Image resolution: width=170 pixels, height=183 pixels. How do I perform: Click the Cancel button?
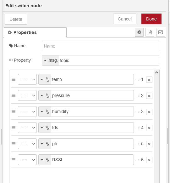point(125,19)
